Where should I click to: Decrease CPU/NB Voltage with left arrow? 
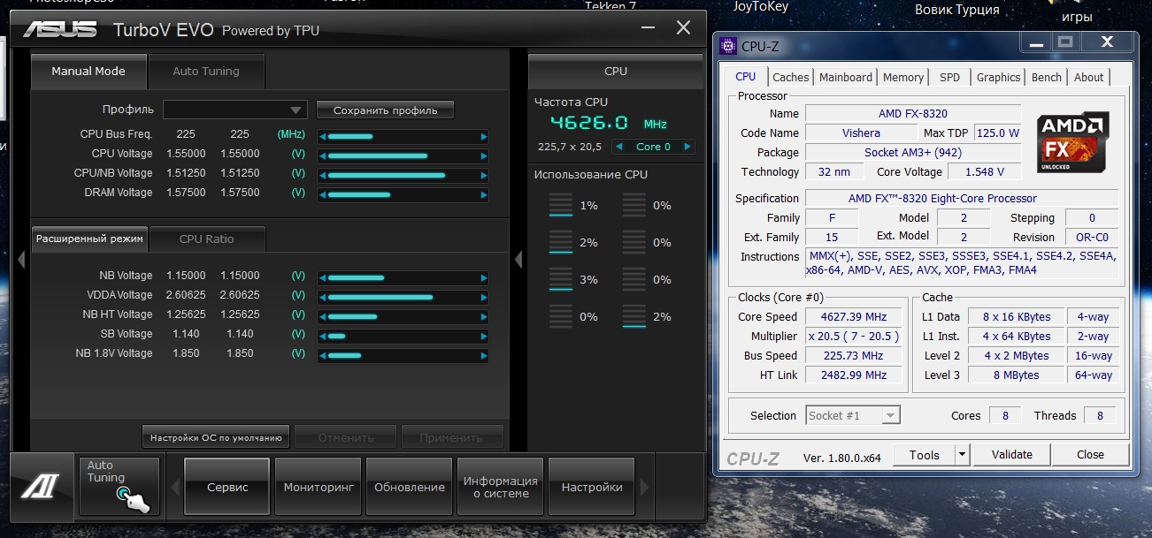pos(322,176)
